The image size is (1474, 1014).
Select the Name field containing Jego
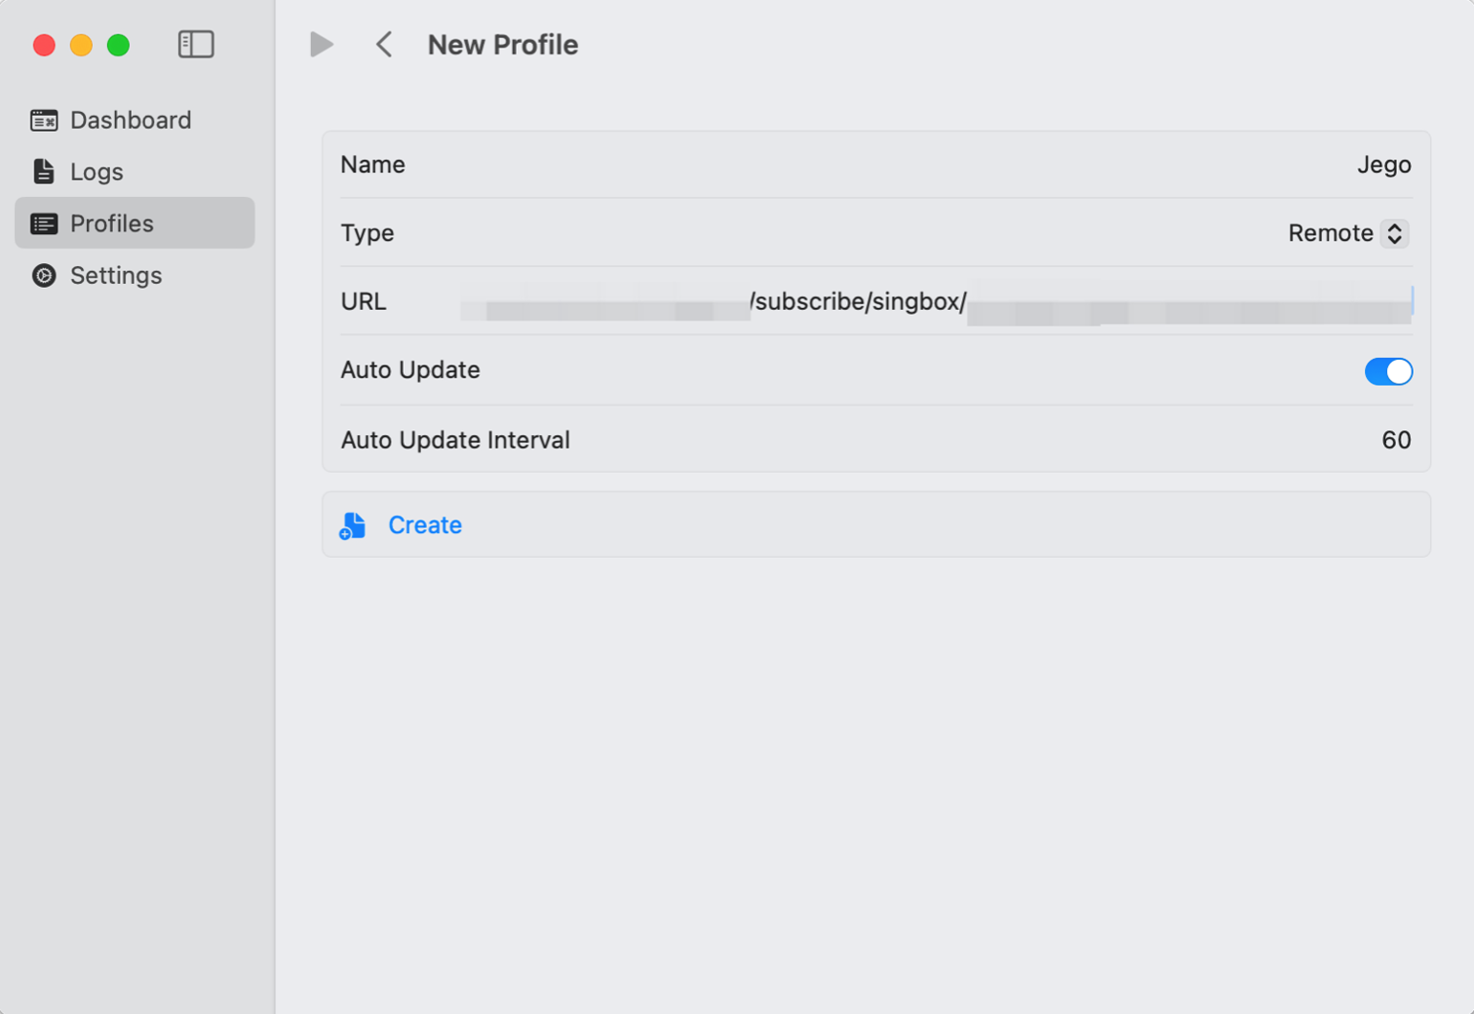(1383, 165)
